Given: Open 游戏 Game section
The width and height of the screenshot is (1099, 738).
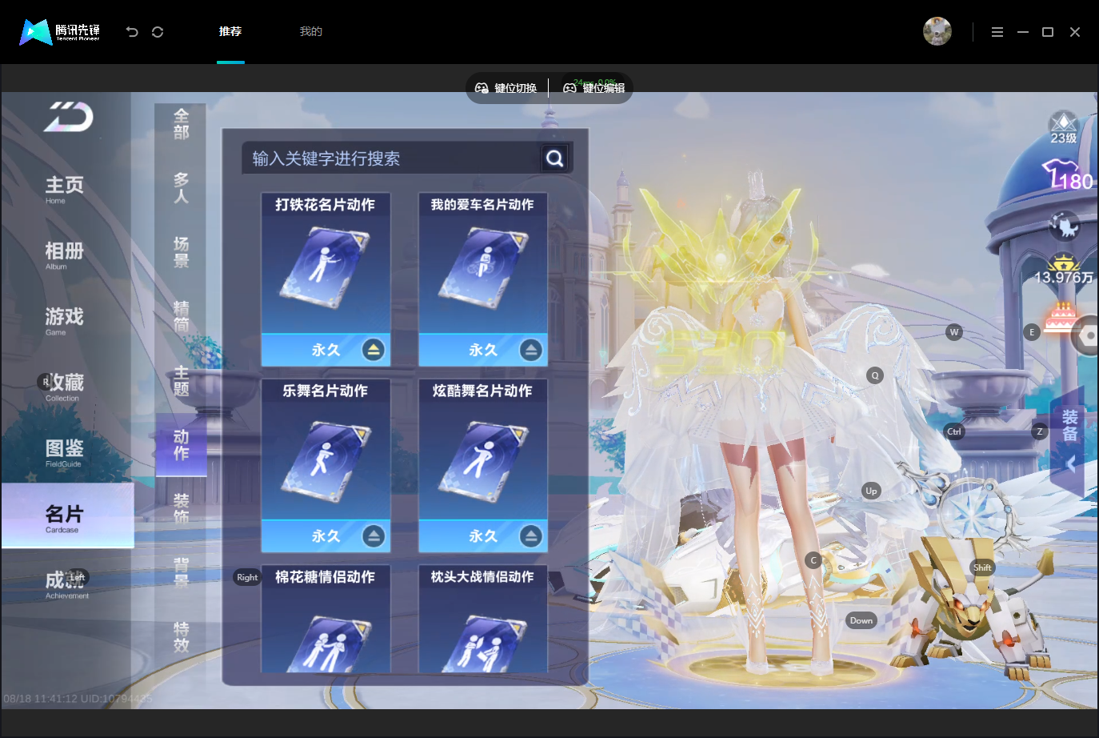Looking at the screenshot, I should 64,320.
